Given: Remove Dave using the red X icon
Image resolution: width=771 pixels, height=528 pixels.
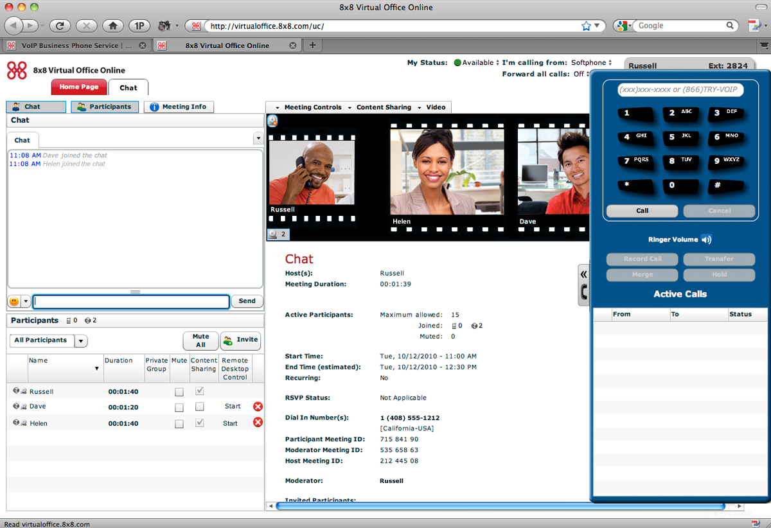Looking at the screenshot, I should pyautogui.click(x=258, y=406).
